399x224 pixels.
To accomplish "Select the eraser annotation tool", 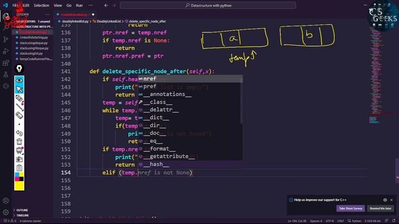I will pyautogui.click(x=19, y=116).
